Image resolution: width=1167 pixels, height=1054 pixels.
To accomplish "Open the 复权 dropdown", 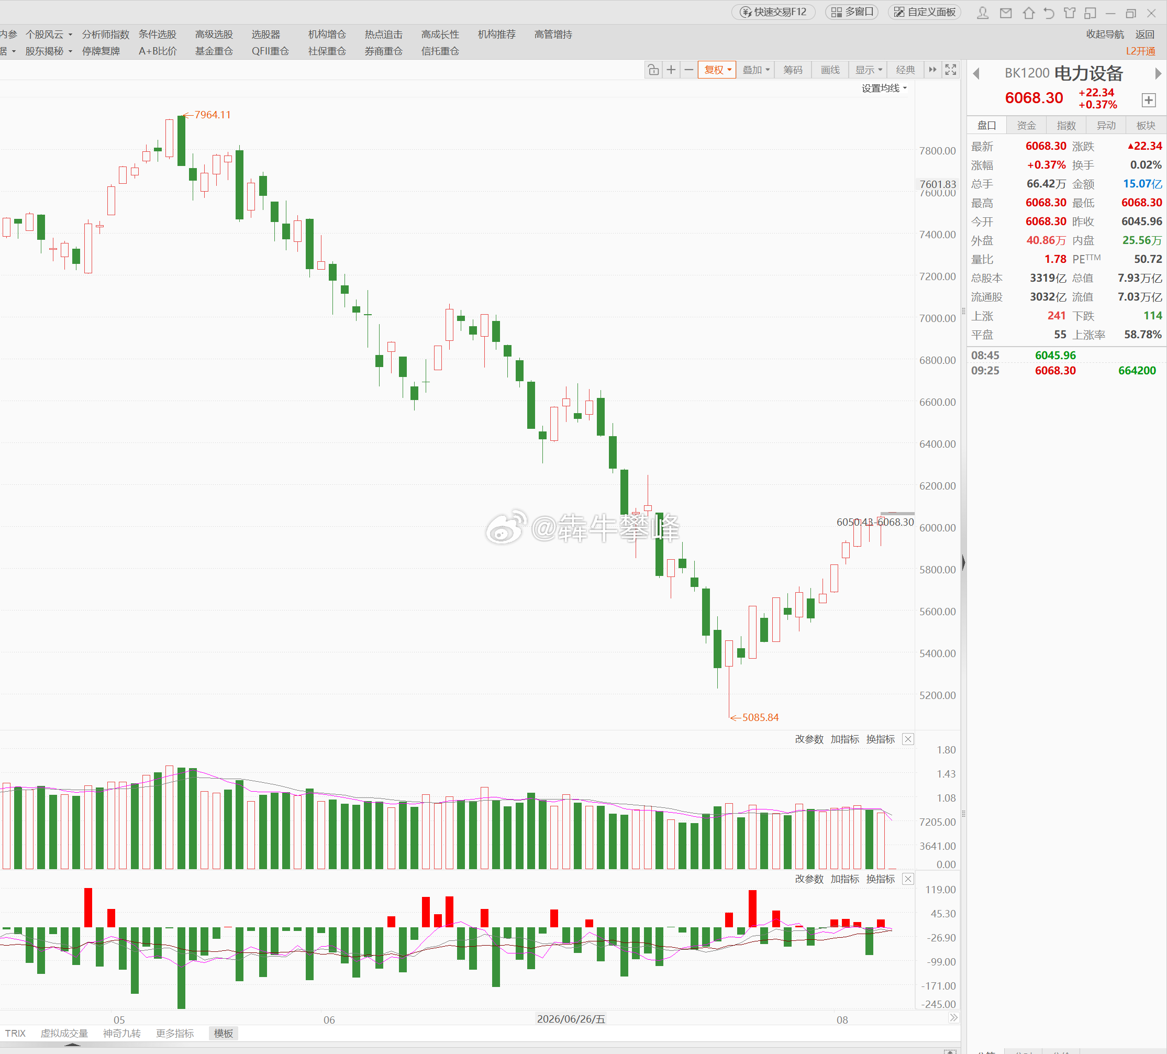I will [717, 70].
